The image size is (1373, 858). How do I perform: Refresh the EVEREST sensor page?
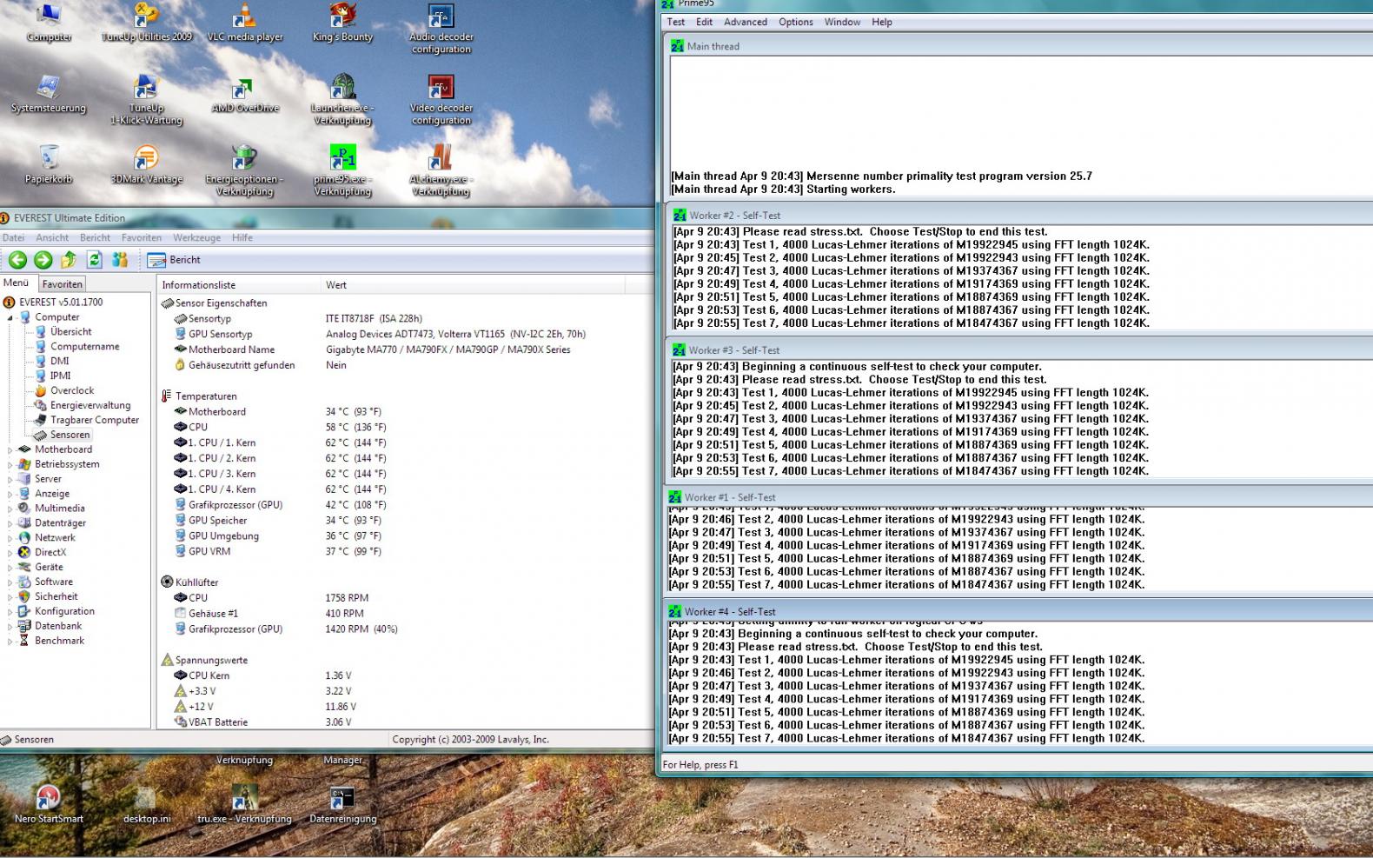(x=95, y=259)
